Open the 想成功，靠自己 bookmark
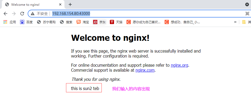Image resolution: width=251 pixels, height=102 pixels. pos(182,22)
